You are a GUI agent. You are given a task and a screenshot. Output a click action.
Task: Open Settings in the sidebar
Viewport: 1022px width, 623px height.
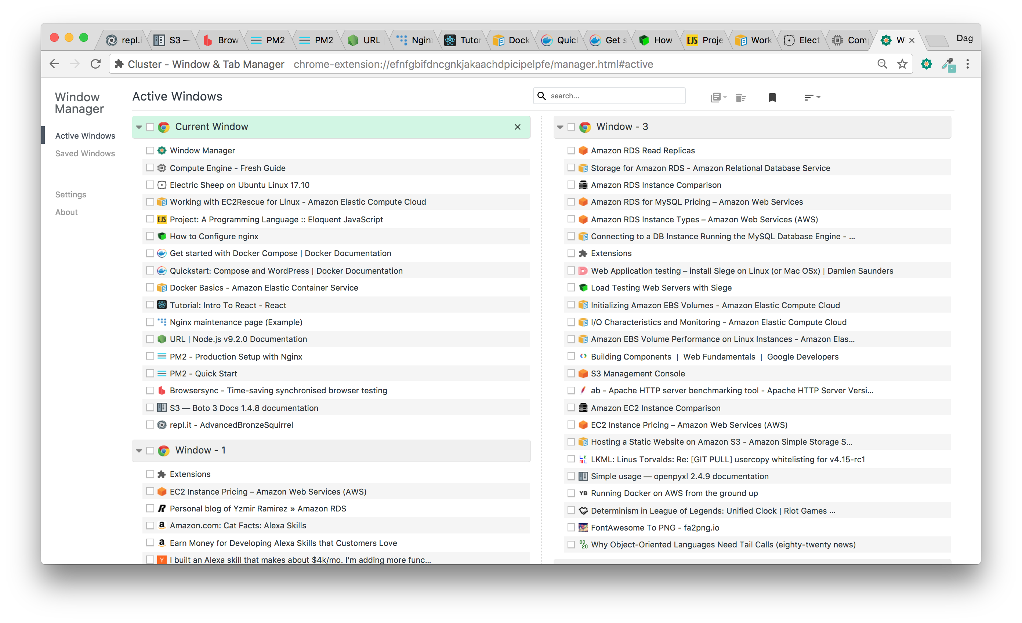pyautogui.click(x=70, y=194)
